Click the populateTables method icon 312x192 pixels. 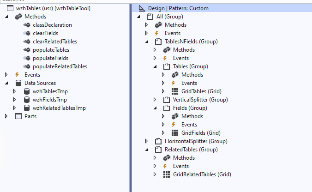27,50
